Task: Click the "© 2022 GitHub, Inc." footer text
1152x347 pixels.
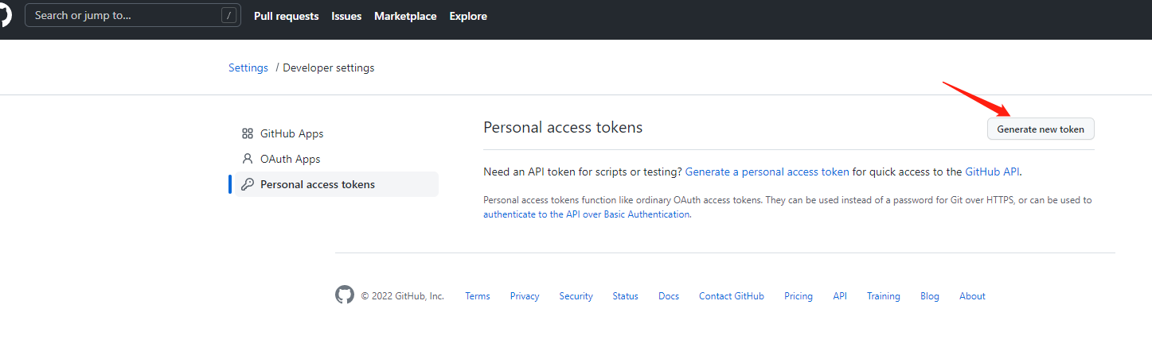Action: pyautogui.click(x=403, y=296)
